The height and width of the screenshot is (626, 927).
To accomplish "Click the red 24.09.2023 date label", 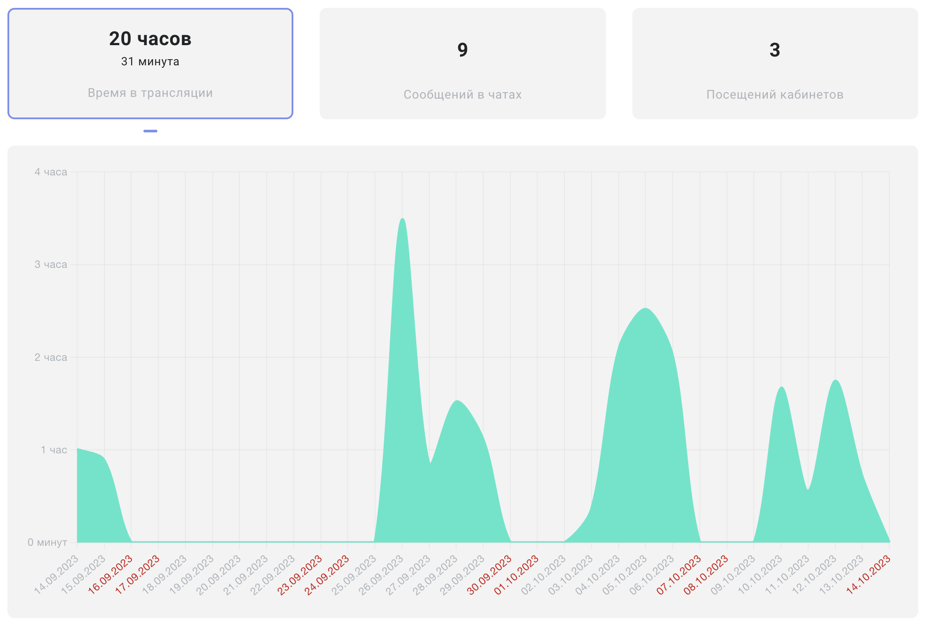I will click(327, 575).
